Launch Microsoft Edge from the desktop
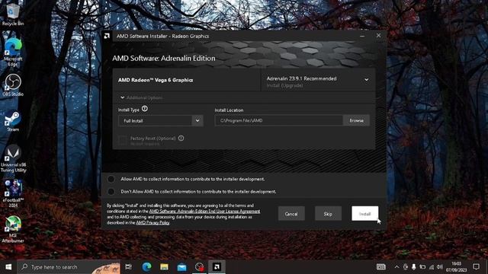The height and width of the screenshot is (274, 488). tap(13, 52)
